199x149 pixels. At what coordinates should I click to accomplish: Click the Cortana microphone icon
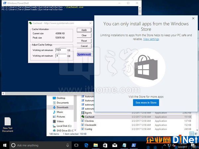(68, 145)
